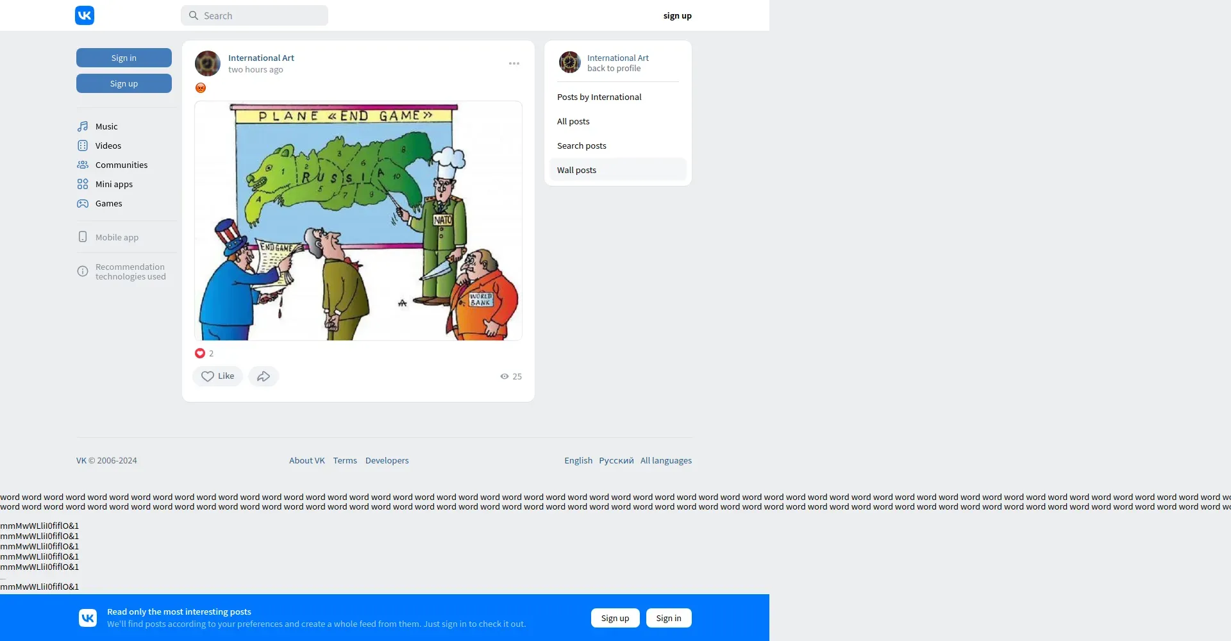The height and width of the screenshot is (641, 1231).
Task: Click the Communities people icon
Action: tap(83, 165)
